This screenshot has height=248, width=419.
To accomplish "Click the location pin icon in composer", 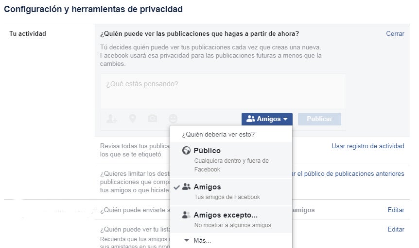I will pyautogui.click(x=133, y=118).
